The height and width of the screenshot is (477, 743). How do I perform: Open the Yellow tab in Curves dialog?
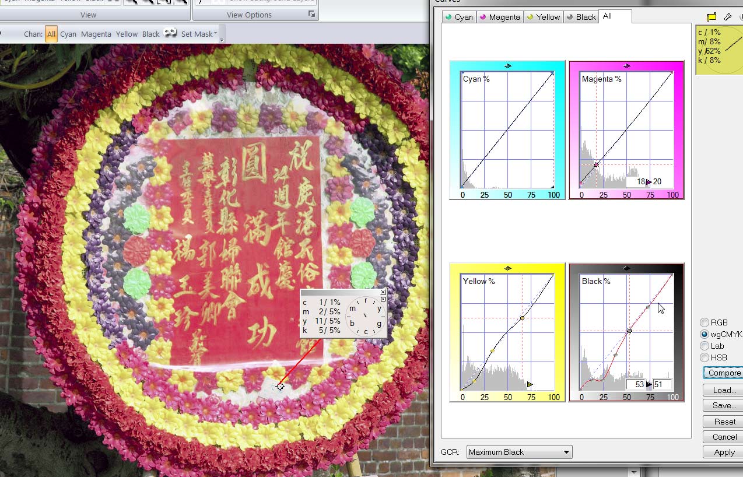(x=543, y=17)
